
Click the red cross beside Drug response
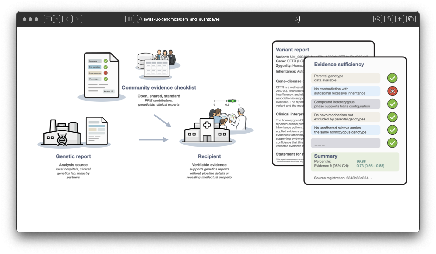coord(105,73)
